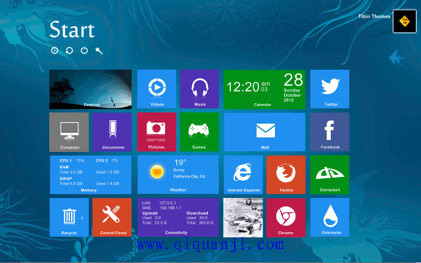Click the key icon under Start
Screen dimensions: 421x263
tap(99, 51)
